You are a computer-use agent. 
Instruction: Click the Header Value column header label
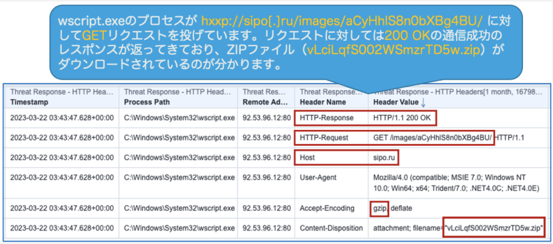coord(396,102)
